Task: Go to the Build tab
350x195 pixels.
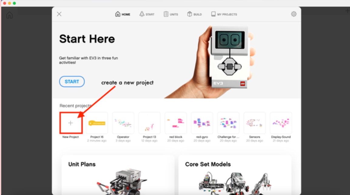Action: pos(194,14)
